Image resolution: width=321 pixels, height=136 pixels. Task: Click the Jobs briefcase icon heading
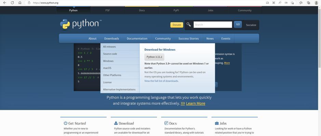coord(217,123)
